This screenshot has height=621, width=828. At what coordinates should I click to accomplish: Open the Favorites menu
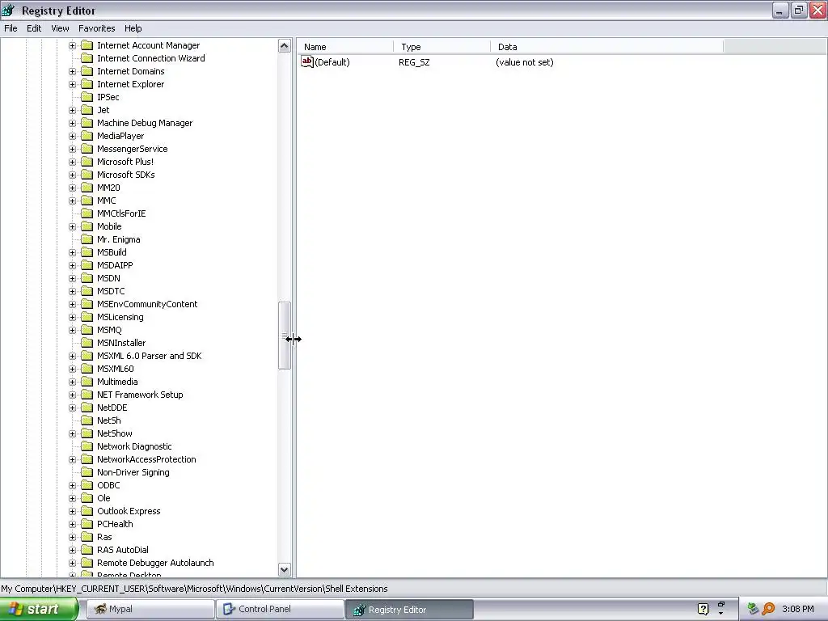pyautogui.click(x=97, y=28)
